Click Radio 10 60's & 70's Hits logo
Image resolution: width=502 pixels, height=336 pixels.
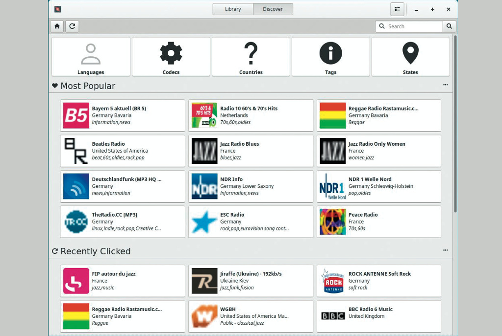pyautogui.click(x=204, y=115)
